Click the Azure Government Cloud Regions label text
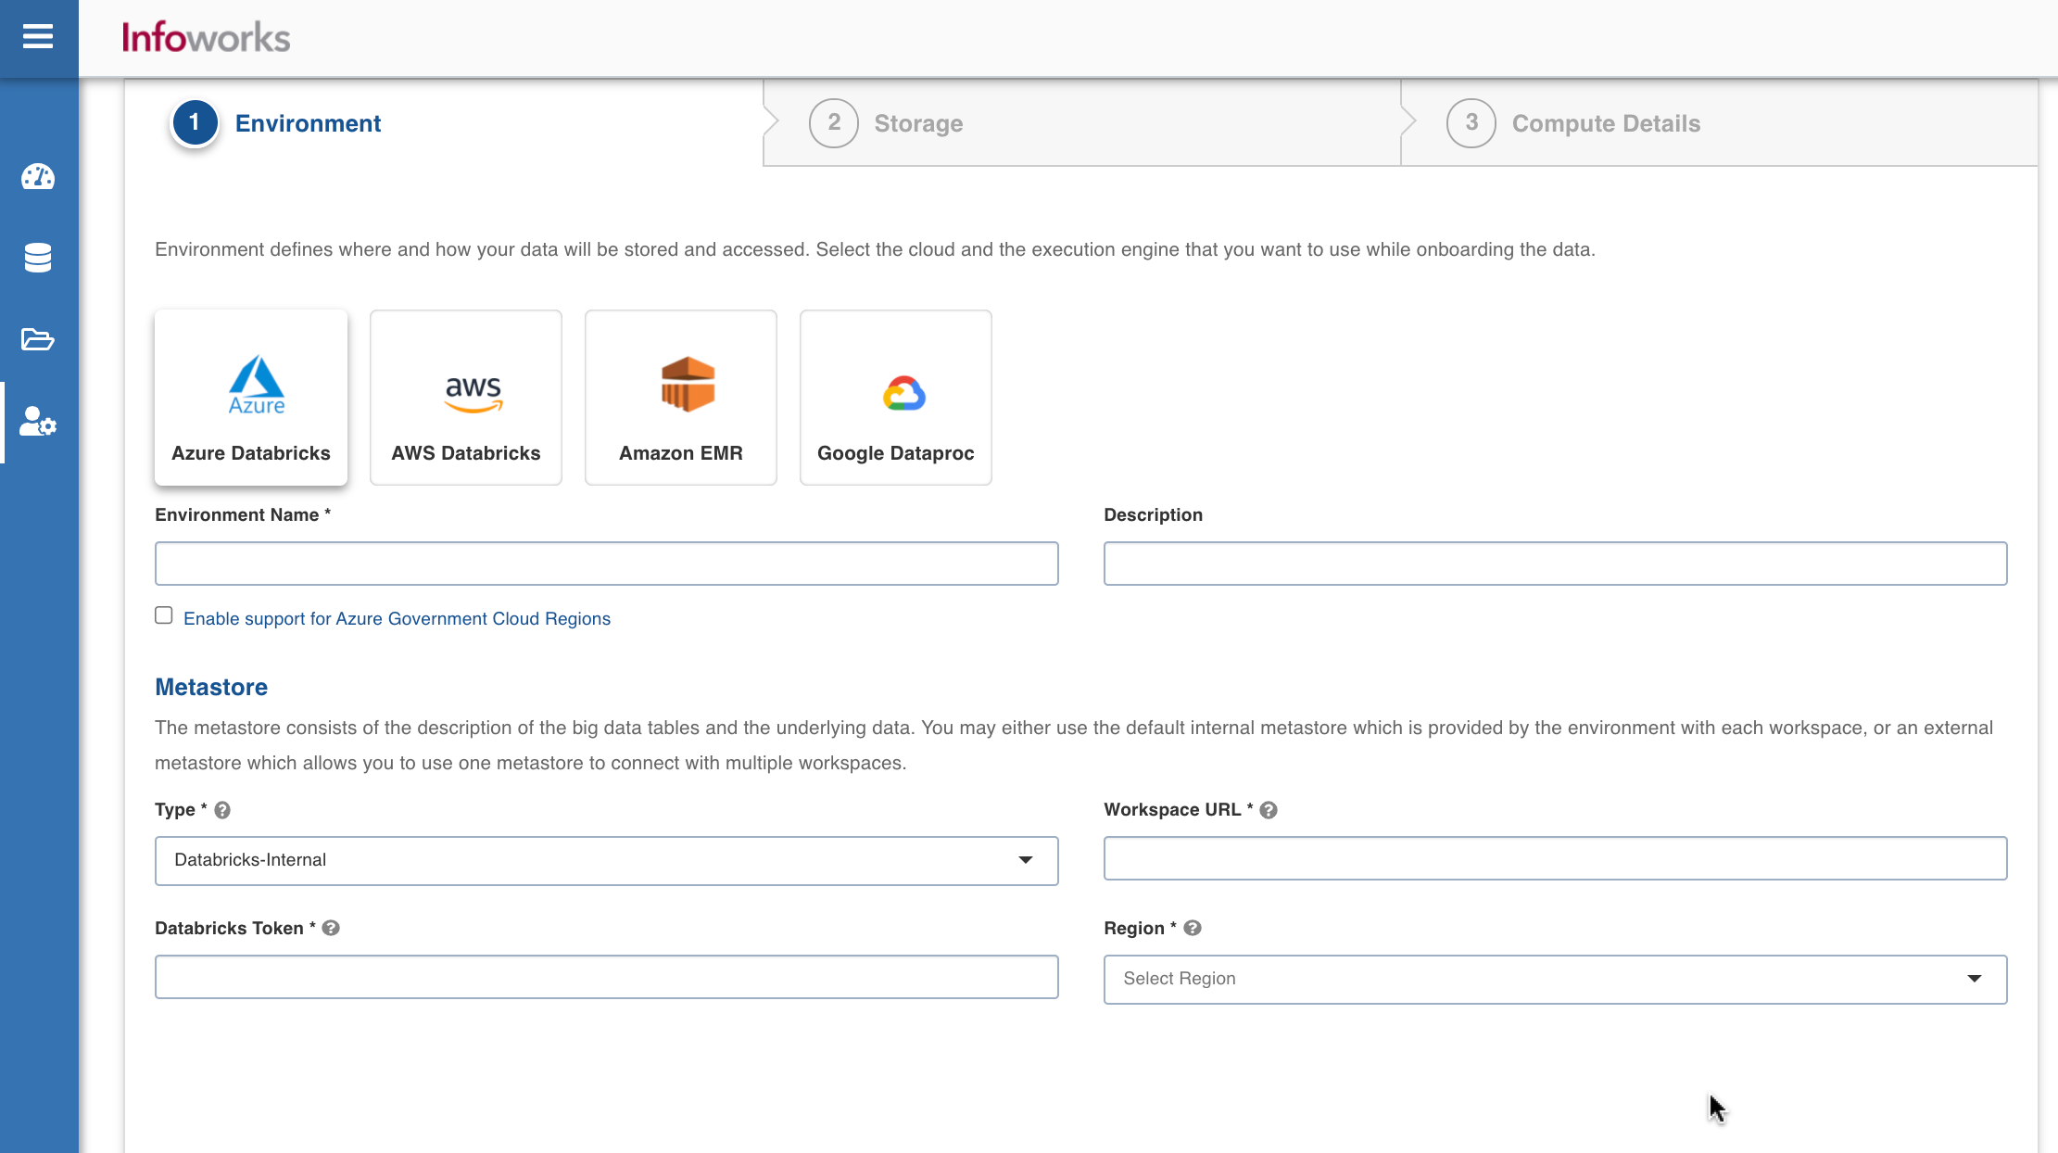This screenshot has width=2058, height=1153. point(397,618)
